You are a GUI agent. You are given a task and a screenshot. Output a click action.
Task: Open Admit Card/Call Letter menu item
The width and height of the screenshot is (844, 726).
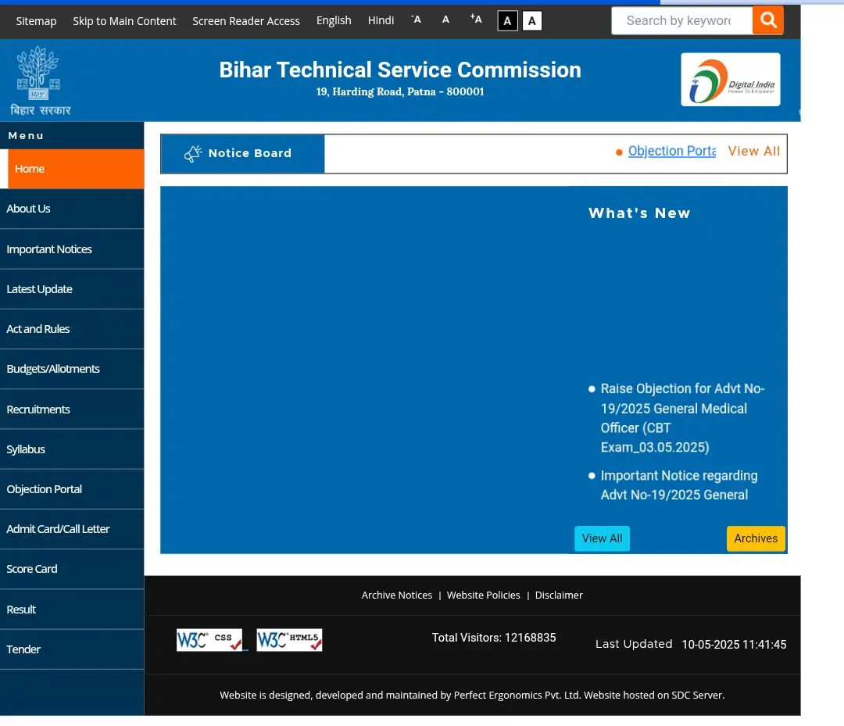pyautogui.click(x=58, y=529)
